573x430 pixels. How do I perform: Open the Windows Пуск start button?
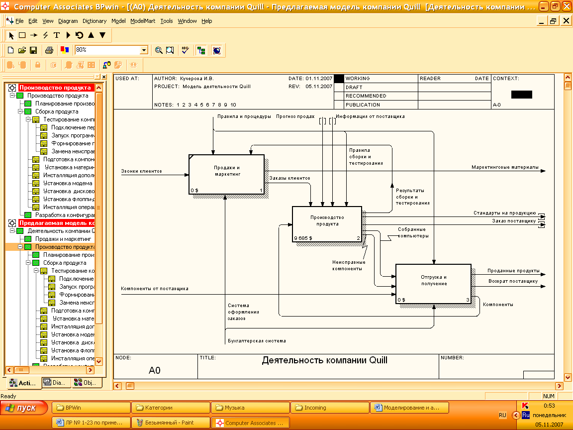pos(24,408)
